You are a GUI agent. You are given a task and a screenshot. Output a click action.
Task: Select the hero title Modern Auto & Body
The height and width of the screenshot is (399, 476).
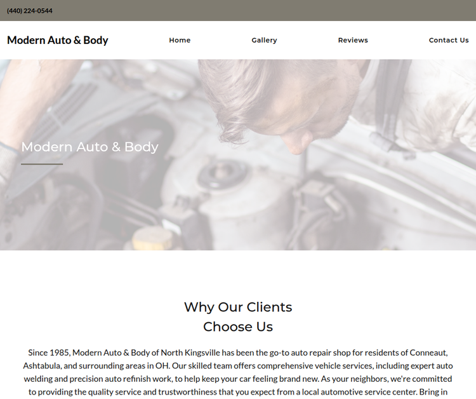90,147
